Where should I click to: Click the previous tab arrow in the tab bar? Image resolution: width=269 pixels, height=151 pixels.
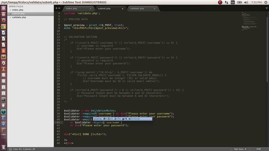coord(56,8)
